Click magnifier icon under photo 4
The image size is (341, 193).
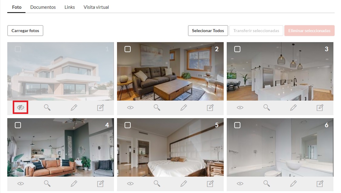(47, 183)
